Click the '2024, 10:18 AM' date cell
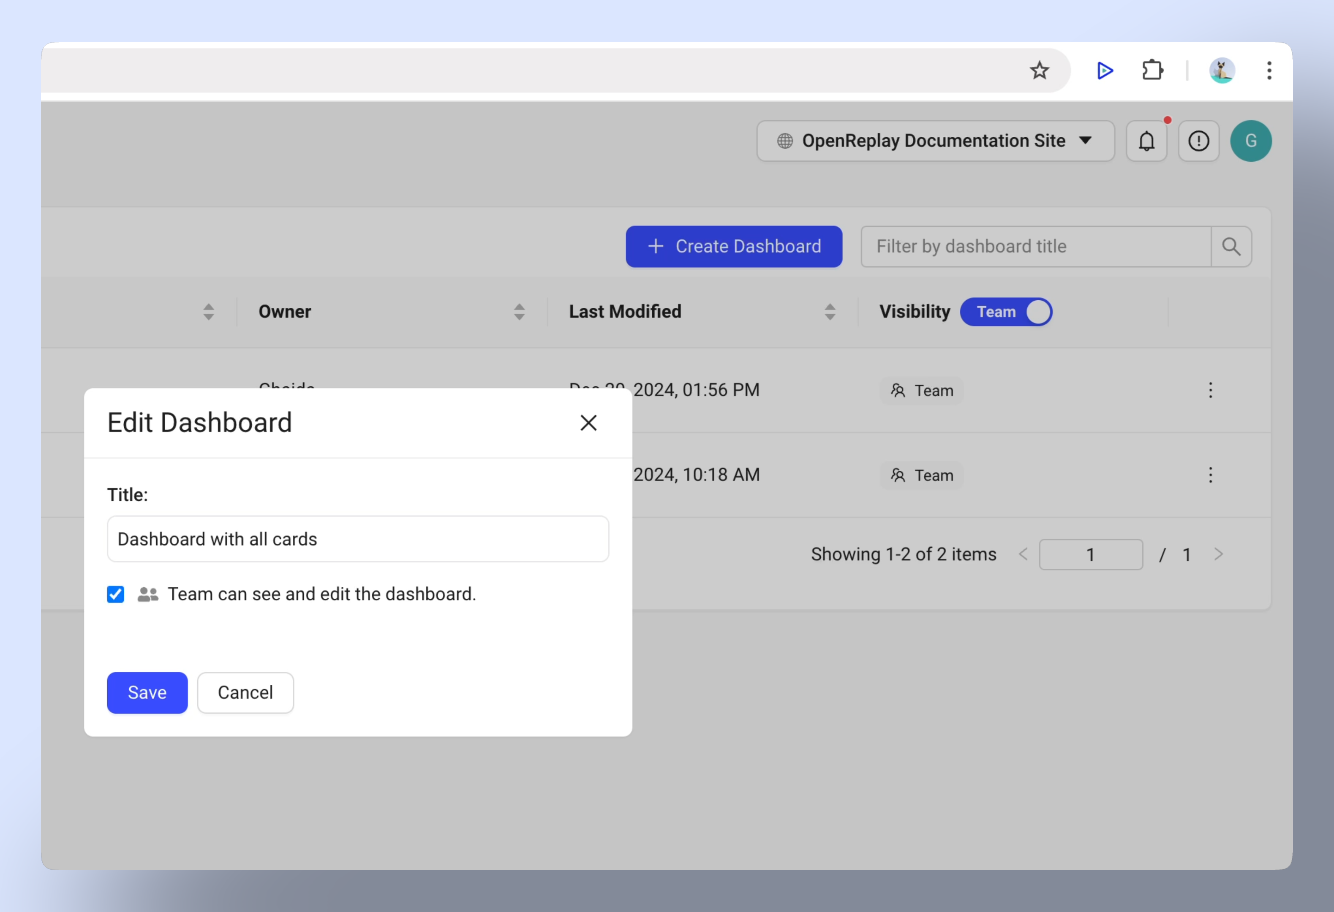The image size is (1334, 912). (x=697, y=475)
